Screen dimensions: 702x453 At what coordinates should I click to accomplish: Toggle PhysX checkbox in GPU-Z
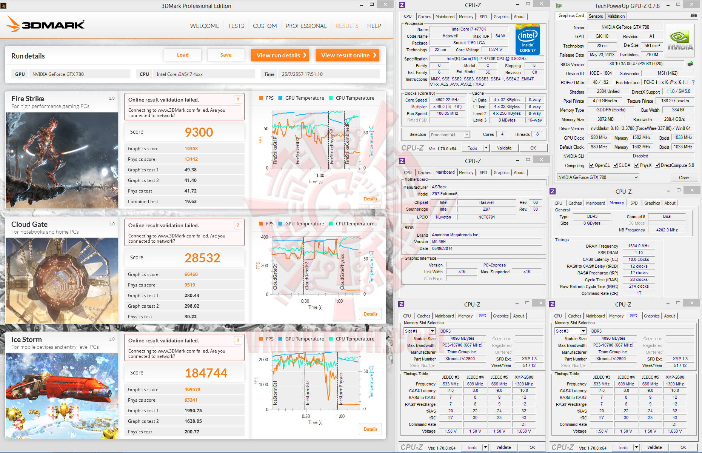pos(636,165)
